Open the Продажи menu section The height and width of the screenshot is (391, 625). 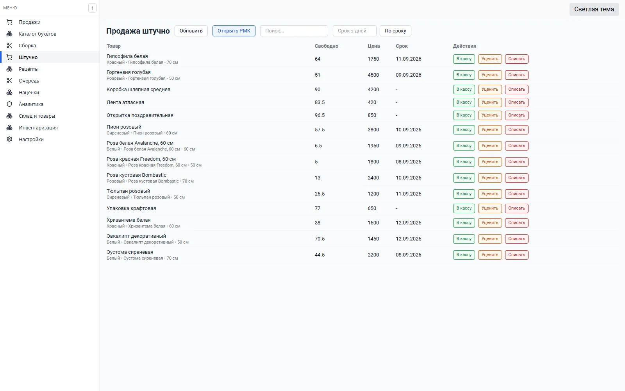click(x=50, y=22)
